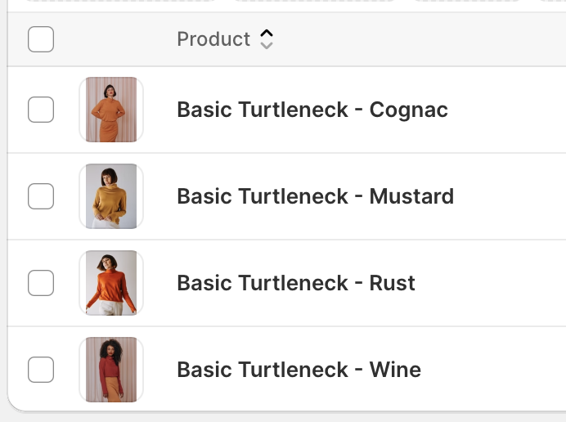Image resolution: width=566 pixels, height=422 pixels.
Task: Open the Cognac turtleneck product thumbnail
Action: click(111, 110)
